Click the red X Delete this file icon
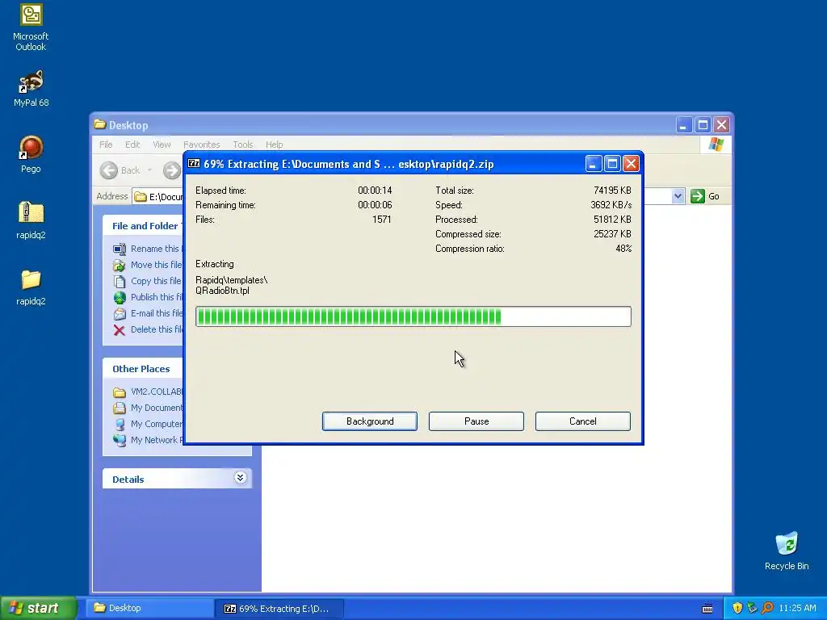Image resolution: width=827 pixels, height=620 pixels. (x=120, y=330)
